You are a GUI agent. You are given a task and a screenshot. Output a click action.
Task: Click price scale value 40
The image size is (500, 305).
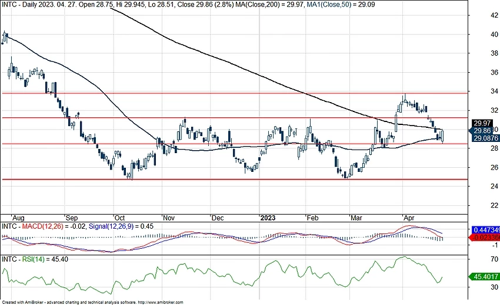click(x=494, y=35)
